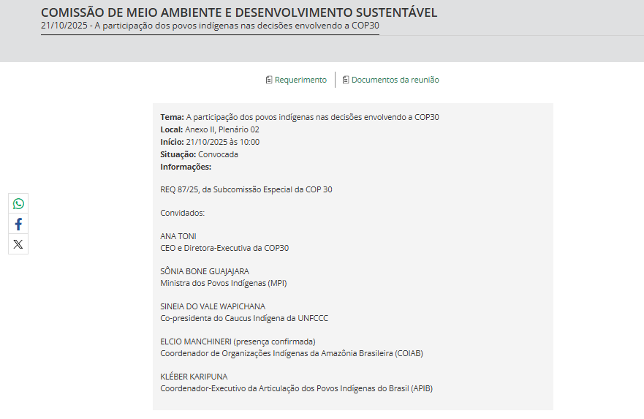Open the Documentos da reunião link
Viewport: 644px width, 419px height.
395,80
